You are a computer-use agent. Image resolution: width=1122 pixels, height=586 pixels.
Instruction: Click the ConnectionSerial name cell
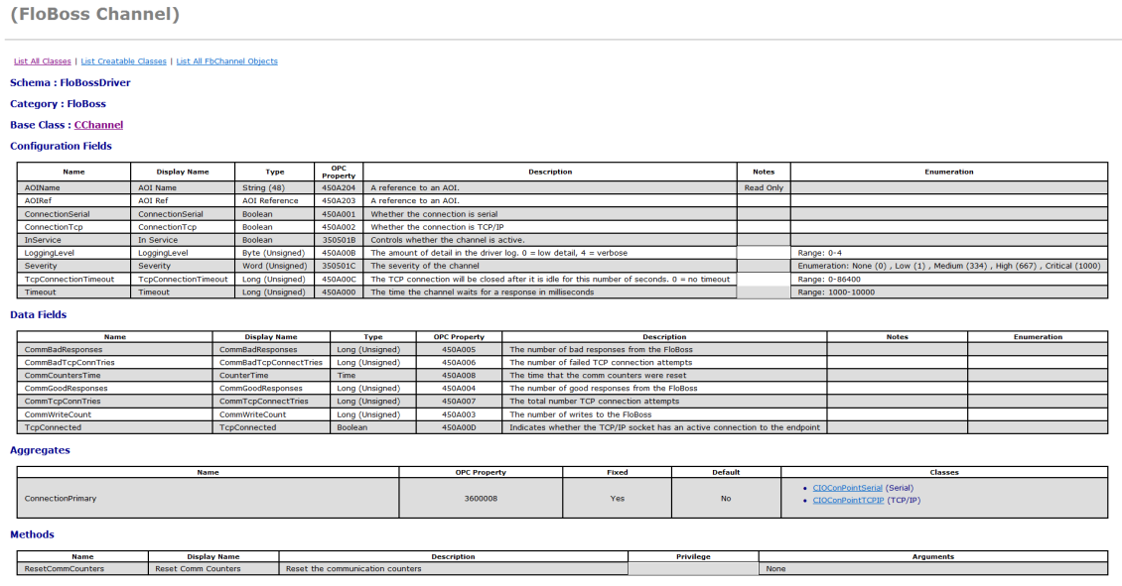[73, 213]
